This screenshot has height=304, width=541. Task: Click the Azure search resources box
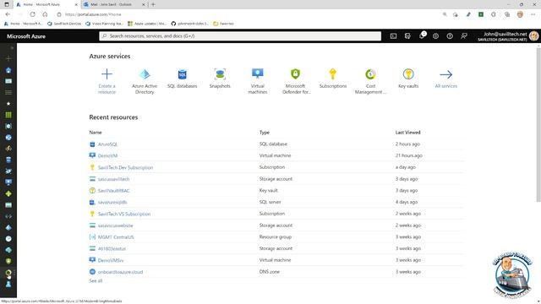point(240,35)
